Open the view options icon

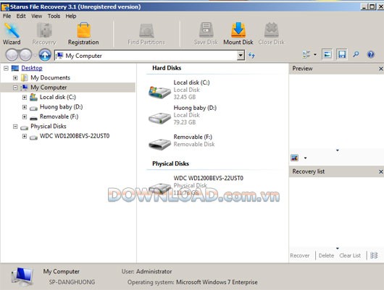coord(306,54)
